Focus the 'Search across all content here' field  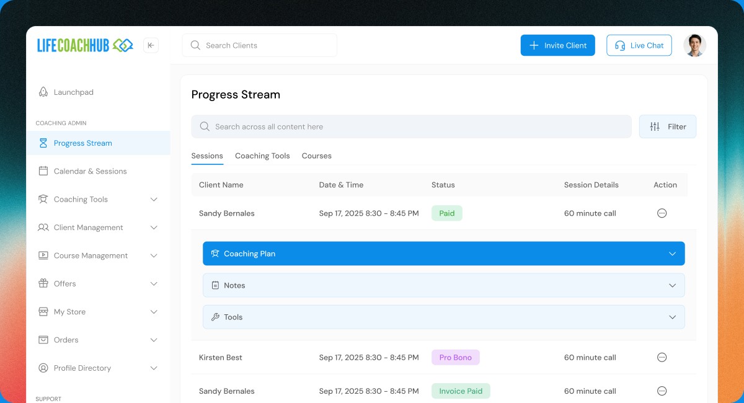tap(411, 126)
